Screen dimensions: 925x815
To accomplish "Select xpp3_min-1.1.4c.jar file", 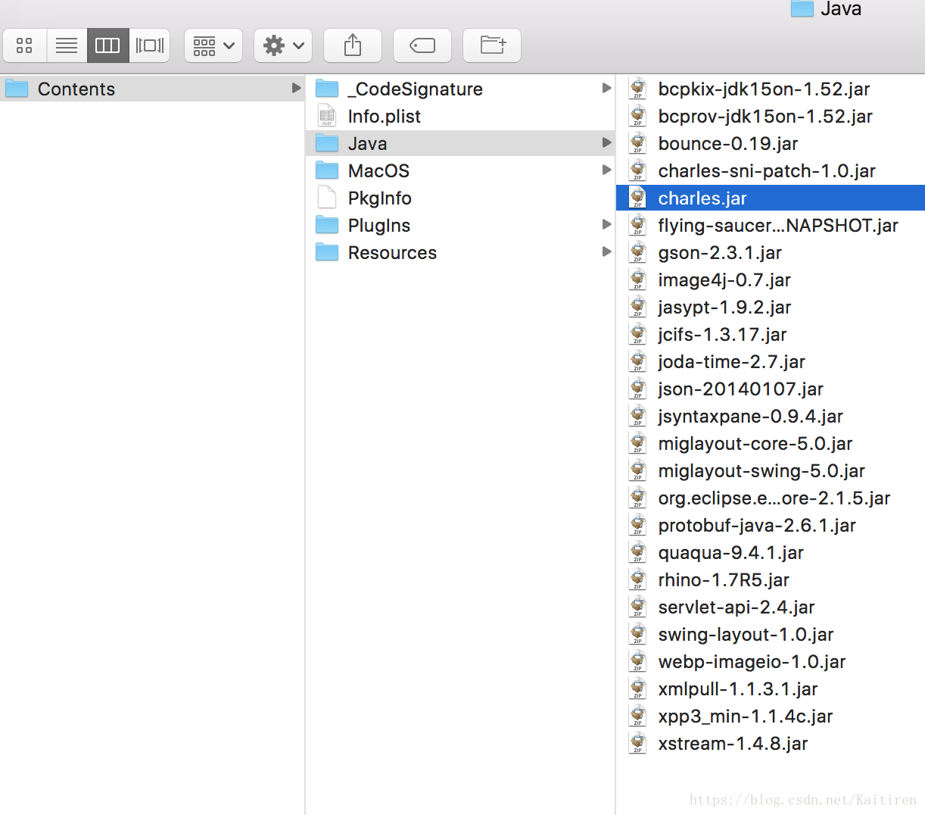I will pos(771,716).
